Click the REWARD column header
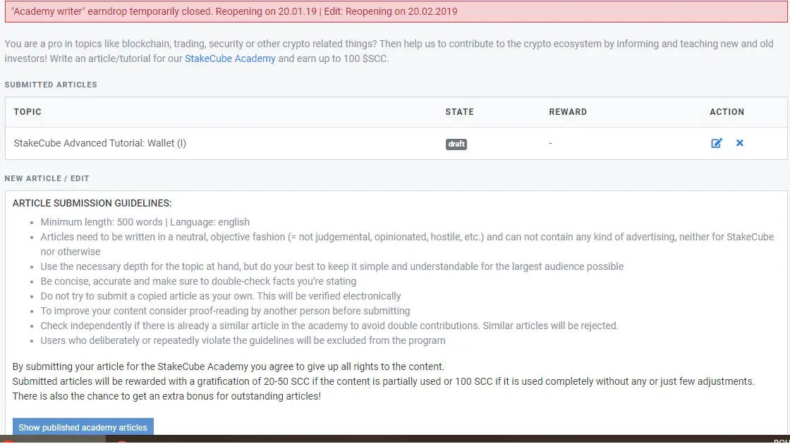Viewport: 790px width, 444px height. pos(568,112)
